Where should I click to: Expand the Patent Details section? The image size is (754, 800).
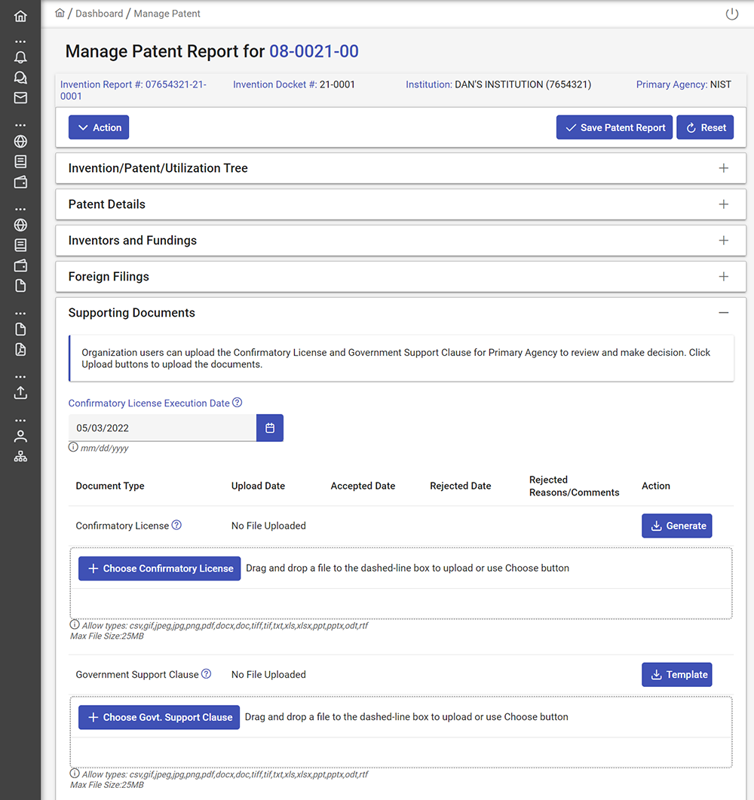click(723, 204)
